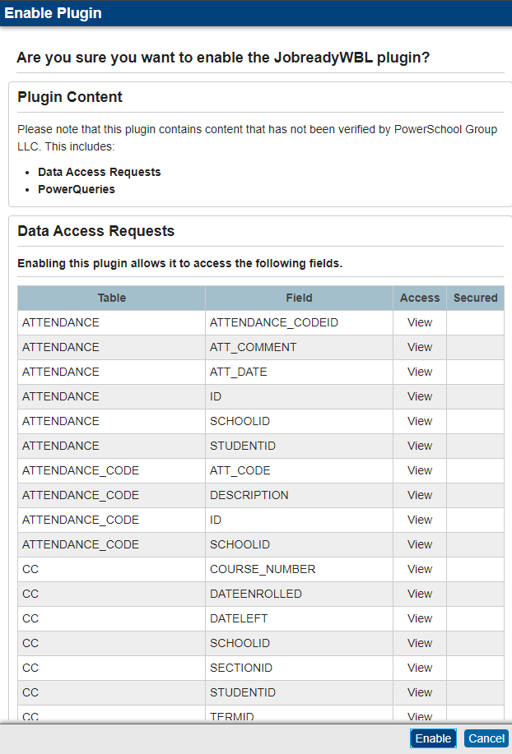The height and width of the screenshot is (754, 512).
Task: Click the Data Access Requests bullet item
Action: click(99, 172)
